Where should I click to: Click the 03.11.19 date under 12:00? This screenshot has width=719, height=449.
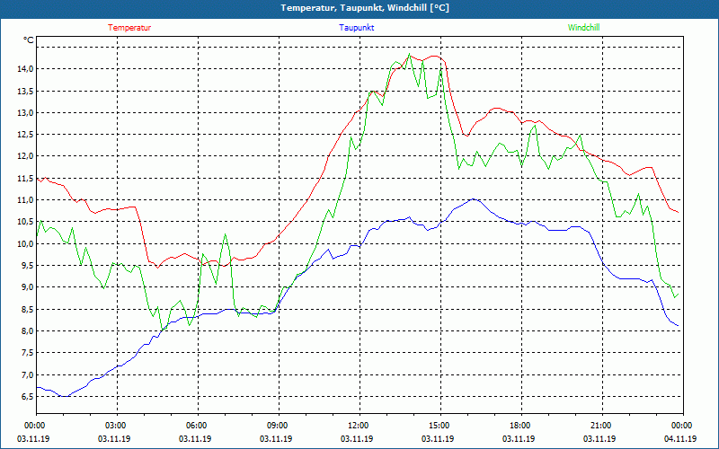[357, 439]
